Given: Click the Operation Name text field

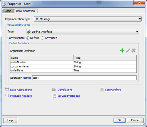Looking at the screenshot, I should (x=84, y=78).
